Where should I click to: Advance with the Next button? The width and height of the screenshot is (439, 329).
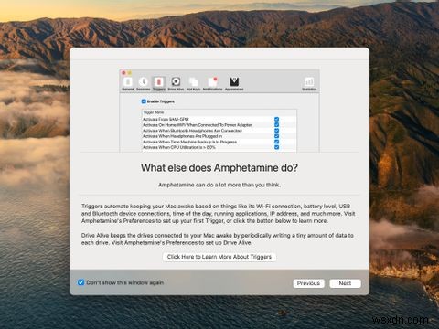point(345,283)
